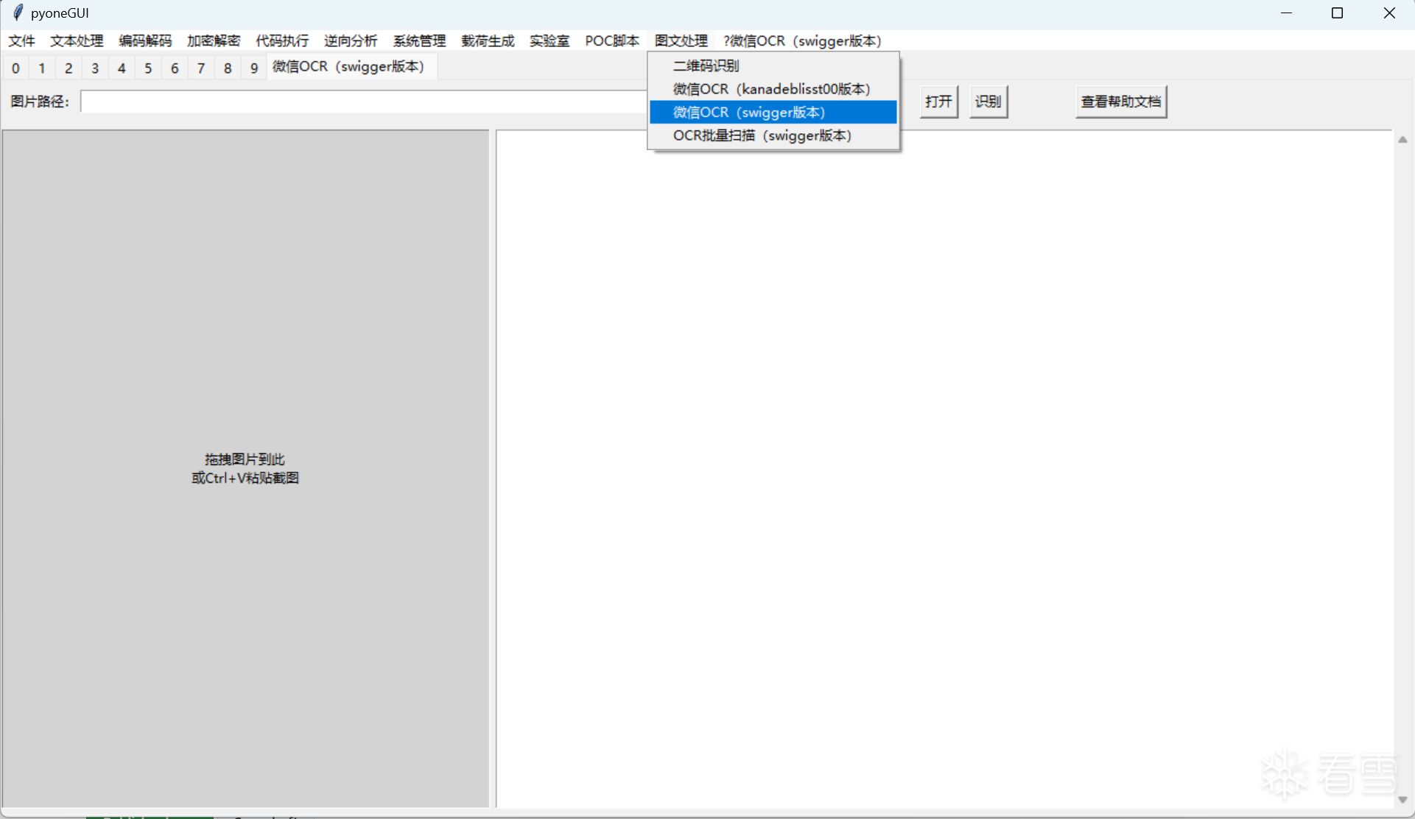Expand the 加密解密 menu
This screenshot has width=1415, height=819.
click(214, 40)
